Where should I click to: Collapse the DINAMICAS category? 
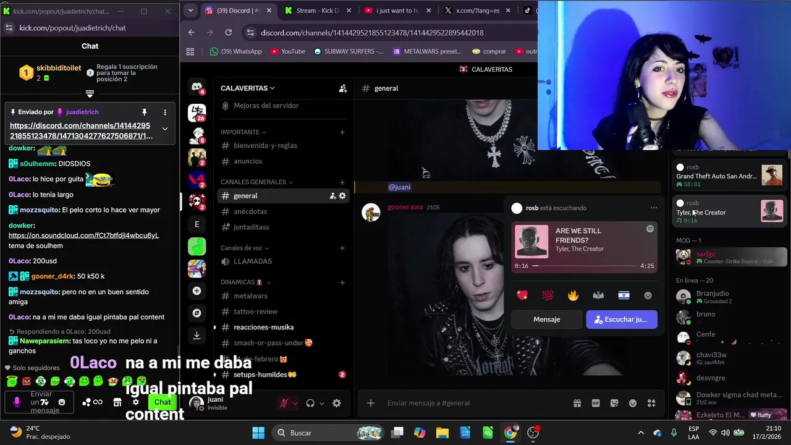click(x=245, y=282)
